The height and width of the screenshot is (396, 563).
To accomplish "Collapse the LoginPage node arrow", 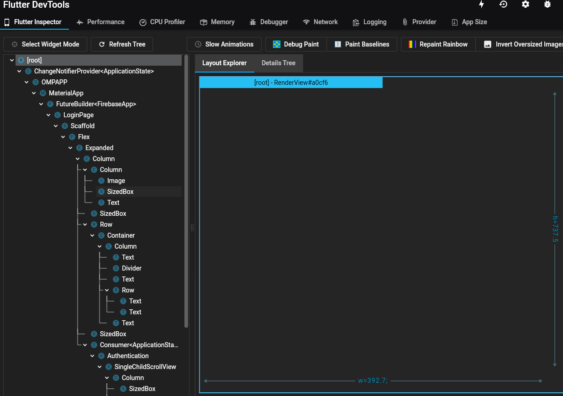I will (48, 115).
